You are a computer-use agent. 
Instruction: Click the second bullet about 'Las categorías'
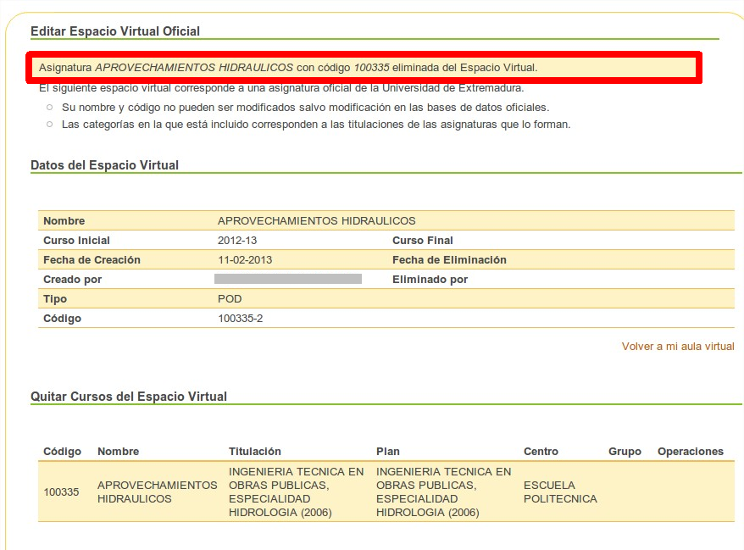pos(315,125)
